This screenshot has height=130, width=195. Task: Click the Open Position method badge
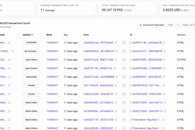click(x=31, y=68)
